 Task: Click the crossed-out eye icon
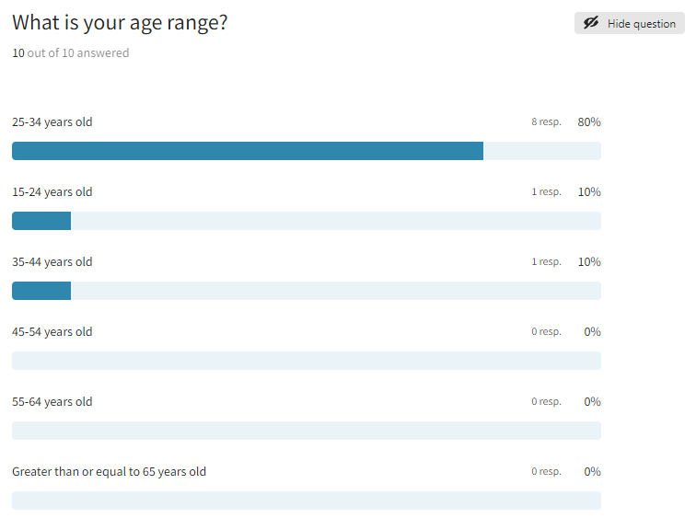click(x=591, y=23)
